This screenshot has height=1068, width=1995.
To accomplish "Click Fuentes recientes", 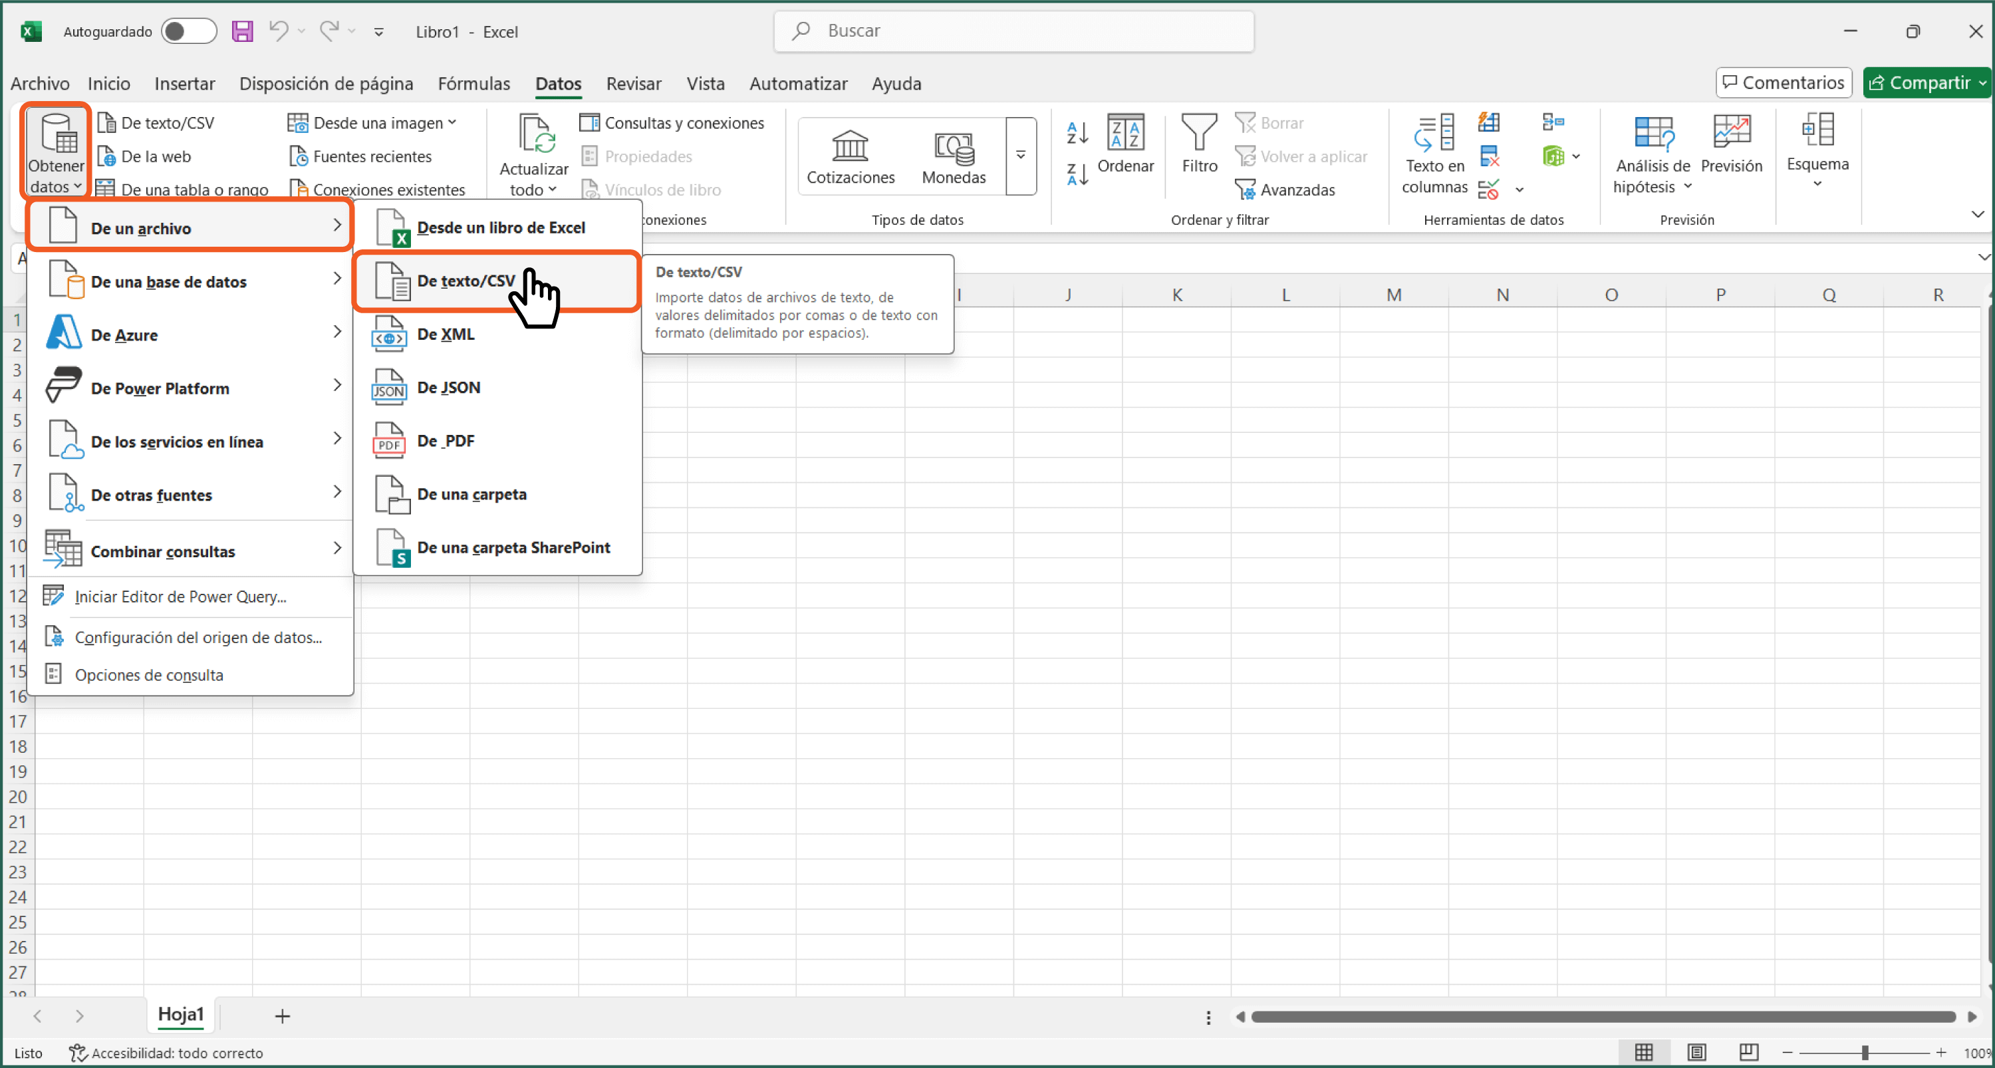I will [x=361, y=156].
